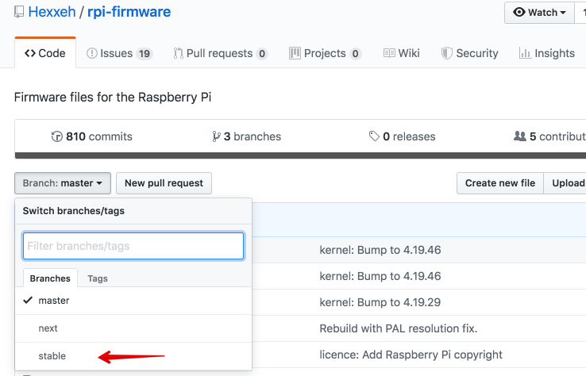
Task: Click the New pull request button
Action: 164,183
